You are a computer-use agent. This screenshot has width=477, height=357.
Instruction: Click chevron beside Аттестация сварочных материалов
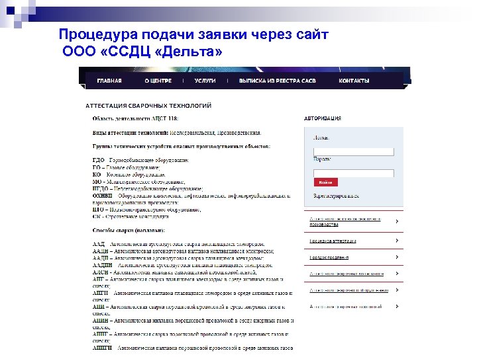click(x=397, y=273)
